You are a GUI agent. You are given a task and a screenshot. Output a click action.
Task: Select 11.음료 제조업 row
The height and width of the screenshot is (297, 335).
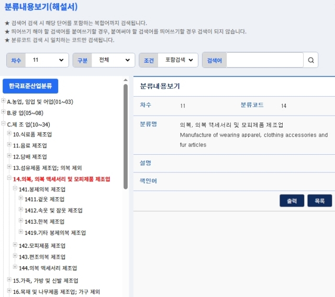(x=30, y=145)
